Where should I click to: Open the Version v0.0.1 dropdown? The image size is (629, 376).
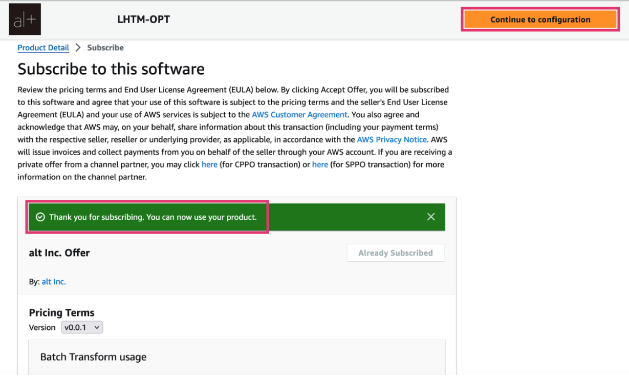point(82,327)
